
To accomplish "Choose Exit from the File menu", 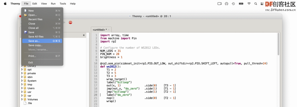I will [42, 63].
